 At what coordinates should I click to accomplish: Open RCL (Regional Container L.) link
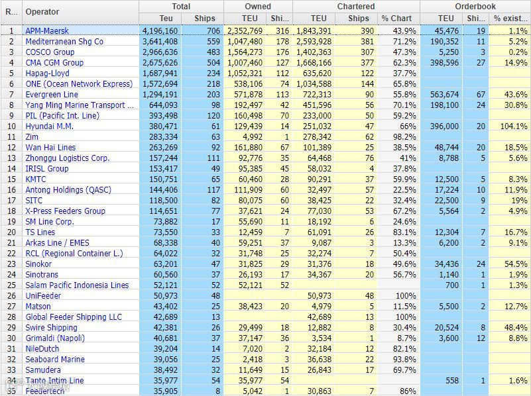tap(74, 254)
